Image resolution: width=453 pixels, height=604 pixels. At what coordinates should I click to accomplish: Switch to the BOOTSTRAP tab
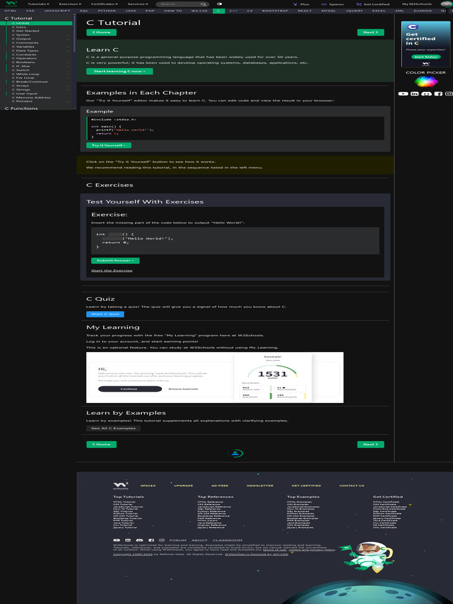[x=275, y=11]
